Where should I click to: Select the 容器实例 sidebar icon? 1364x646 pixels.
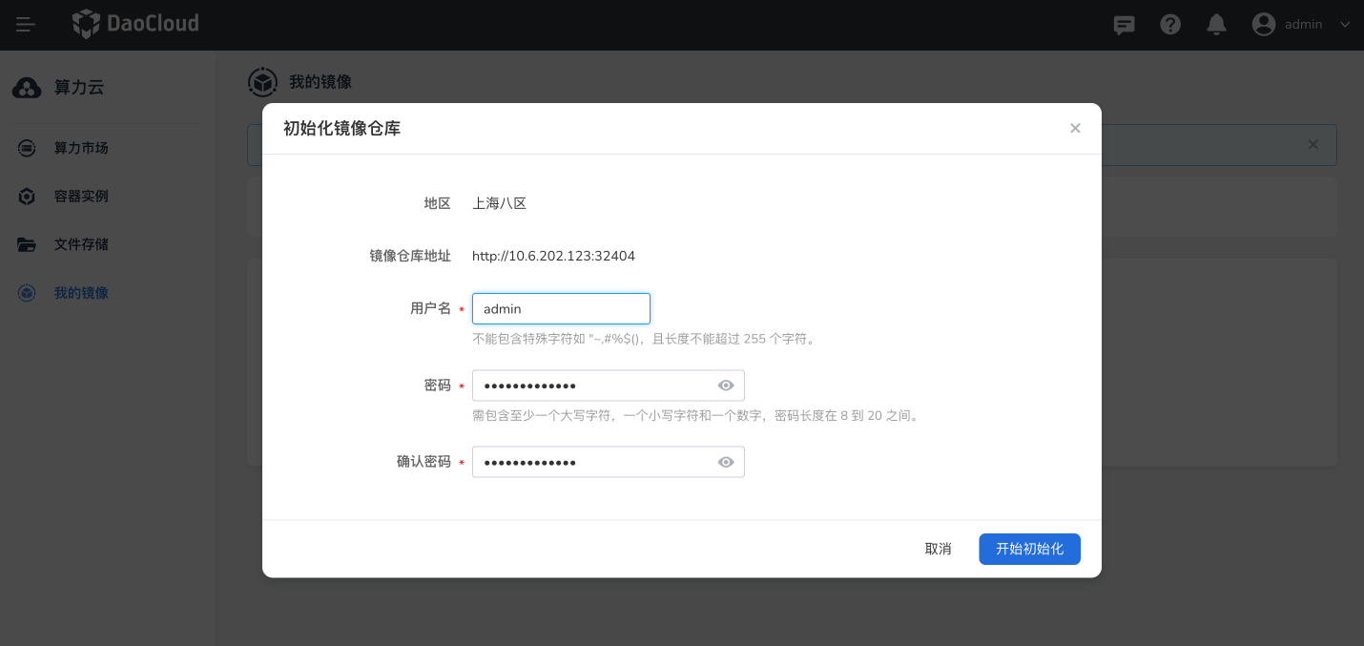26,196
